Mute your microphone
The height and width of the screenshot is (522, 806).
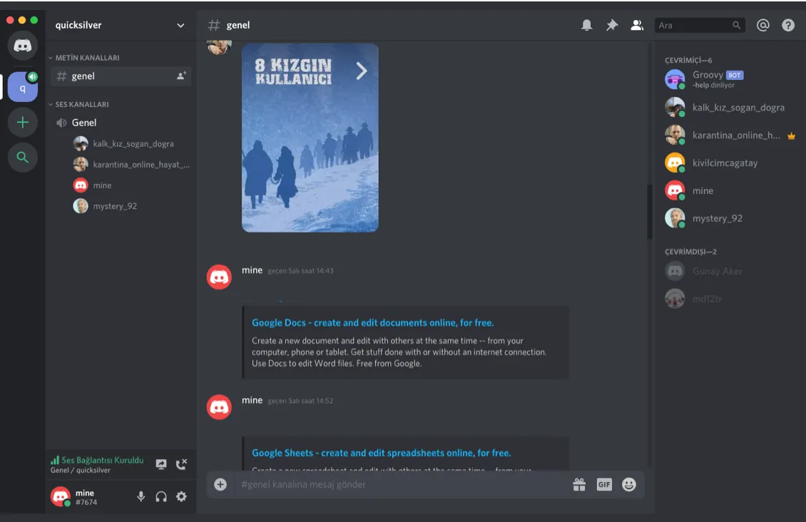tap(141, 496)
